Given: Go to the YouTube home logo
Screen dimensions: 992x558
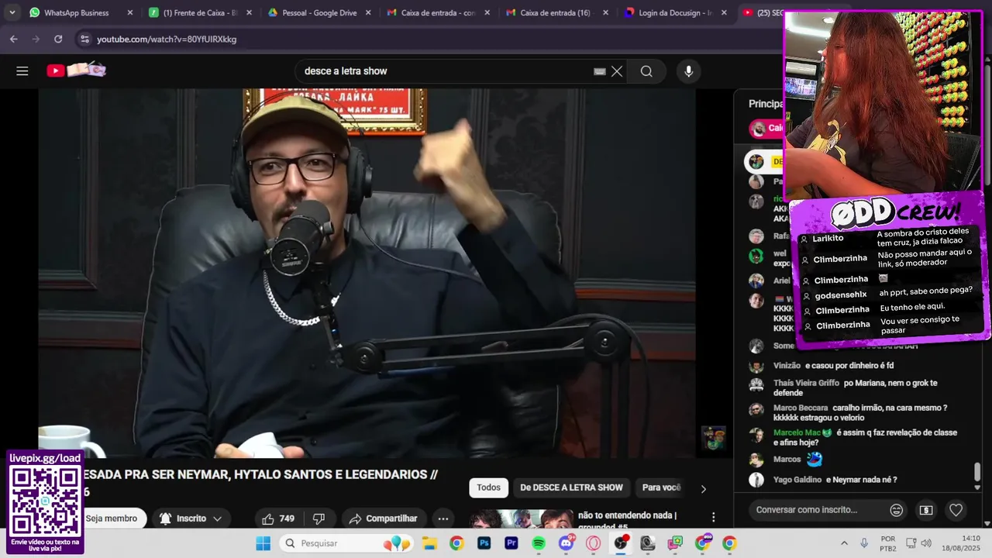Looking at the screenshot, I should tap(76, 71).
